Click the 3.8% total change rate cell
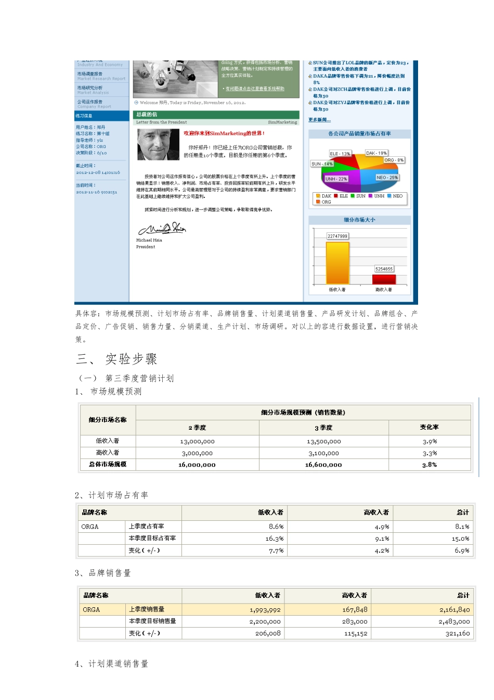This screenshot has width=494, height=700. click(x=430, y=465)
